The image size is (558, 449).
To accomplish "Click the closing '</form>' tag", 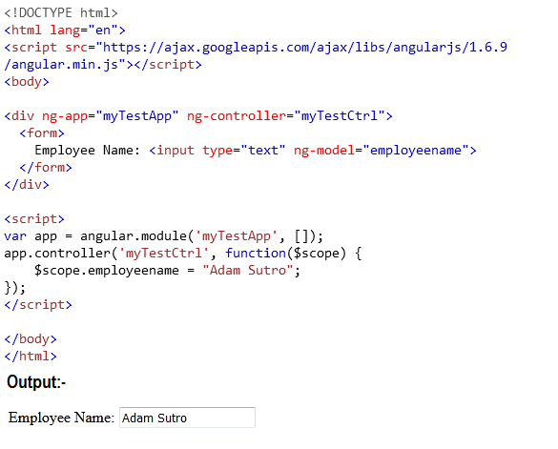I will pyautogui.click(x=46, y=167).
